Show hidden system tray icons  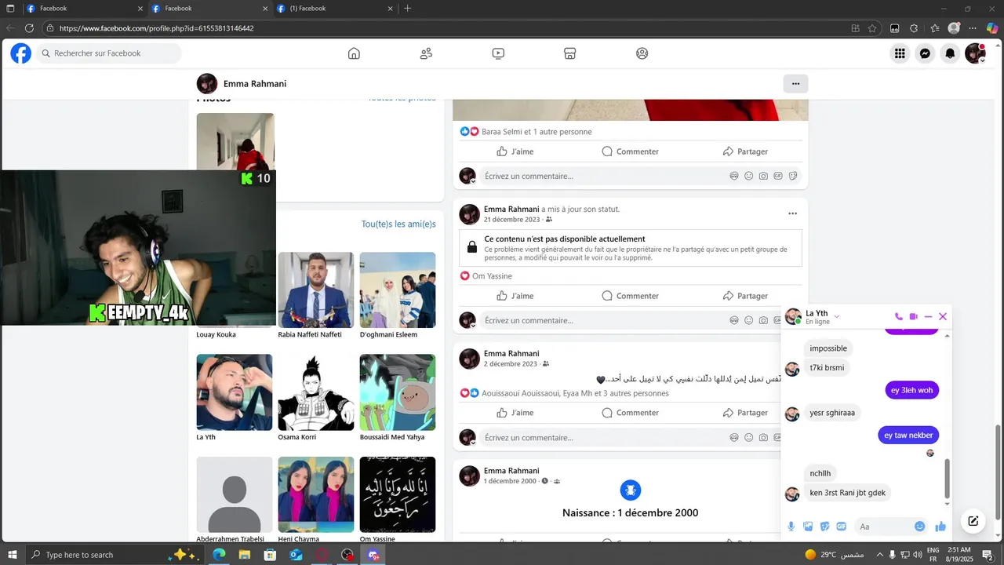click(x=878, y=555)
